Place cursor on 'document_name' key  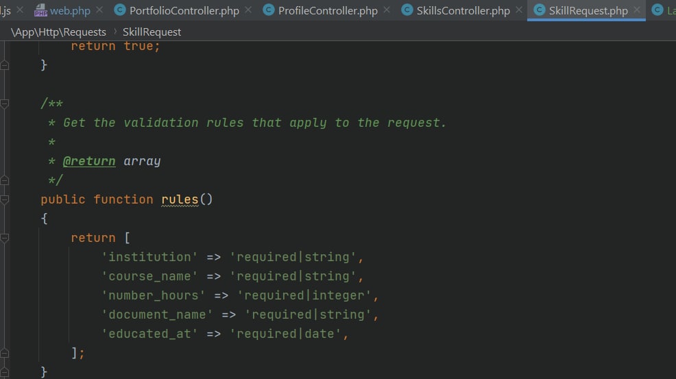(x=157, y=315)
